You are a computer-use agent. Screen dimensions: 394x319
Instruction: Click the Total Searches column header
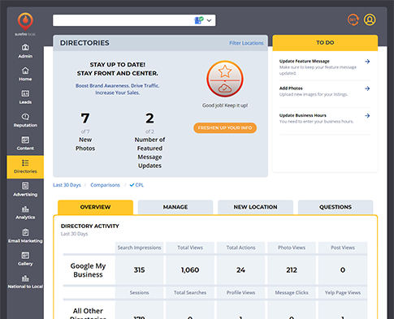point(190,292)
